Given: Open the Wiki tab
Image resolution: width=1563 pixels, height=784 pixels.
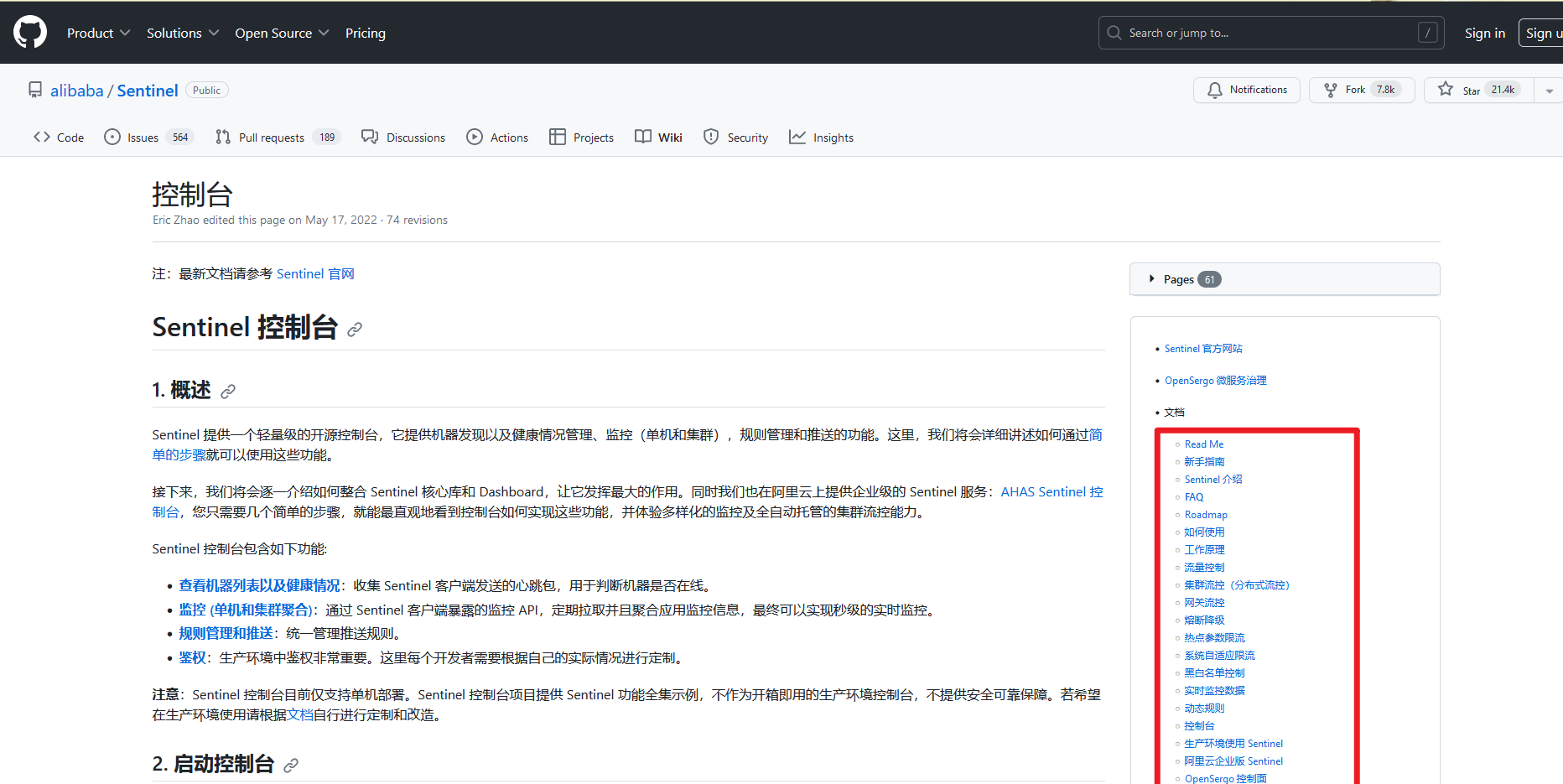Looking at the screenshot, I should 658,138.
